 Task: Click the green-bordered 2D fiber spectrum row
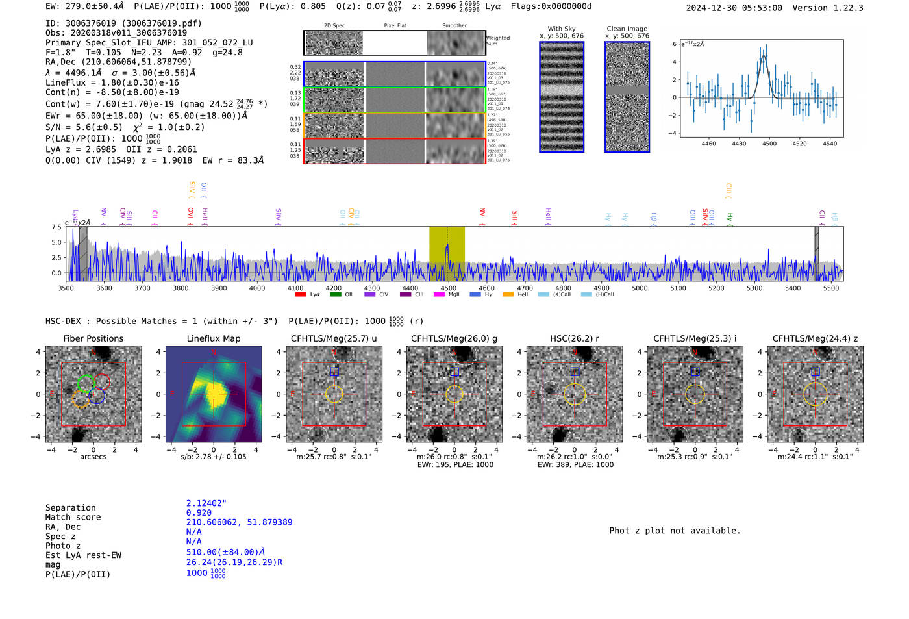pos(395,100)
